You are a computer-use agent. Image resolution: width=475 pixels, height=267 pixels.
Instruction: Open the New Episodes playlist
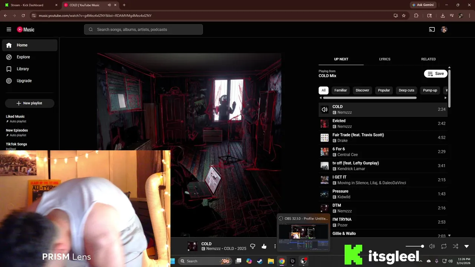pyautogui.click(x=30, y=132)
